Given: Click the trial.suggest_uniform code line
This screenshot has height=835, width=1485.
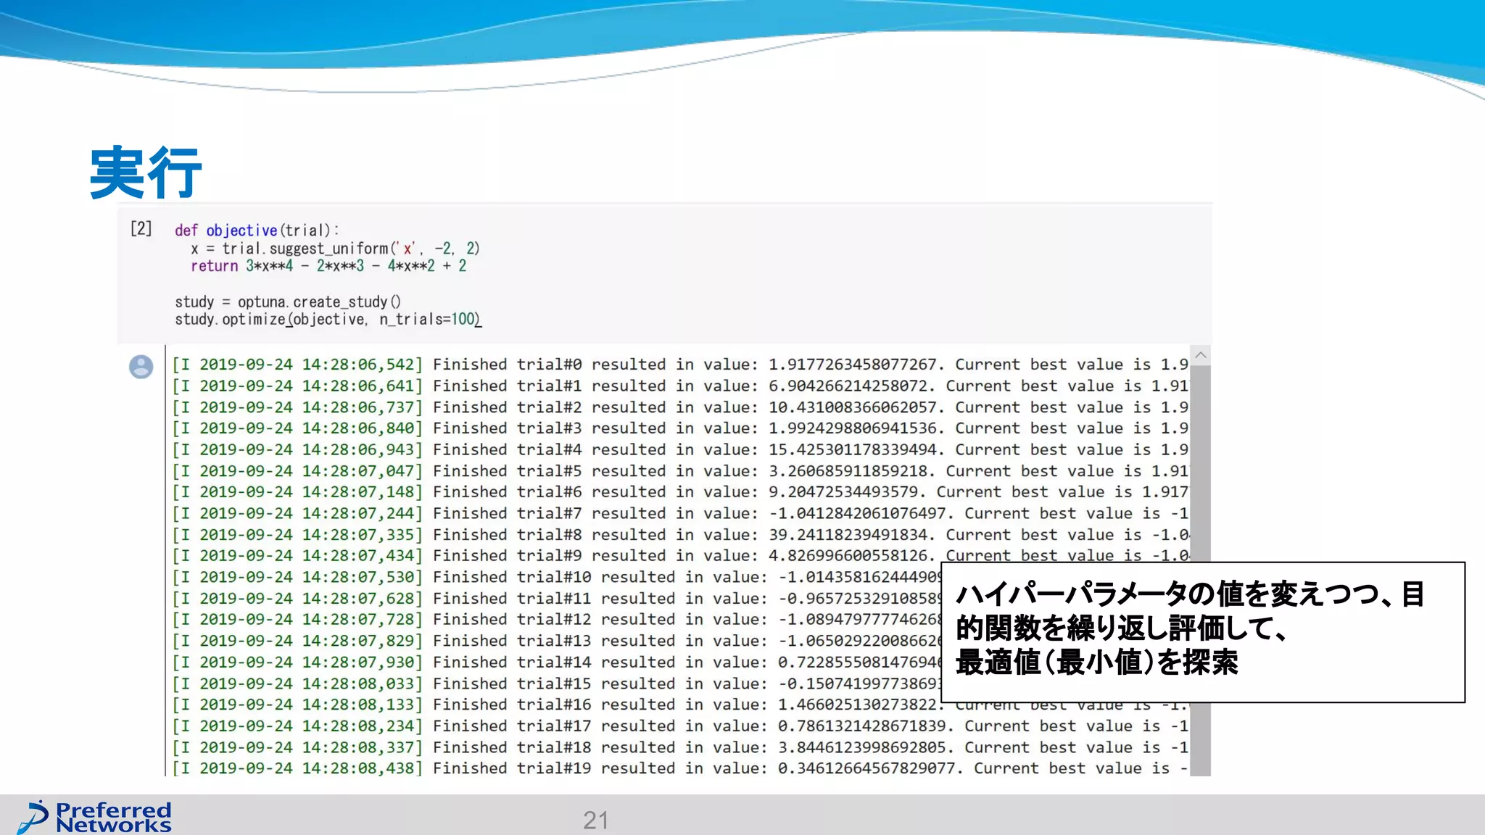Looking at the screenshot, I should (334, 249).
